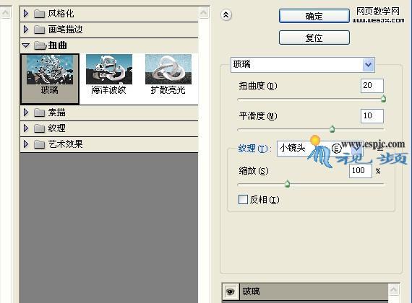Click the 风格化 folder label
The image size is (412, 303).
click(61, 14)
